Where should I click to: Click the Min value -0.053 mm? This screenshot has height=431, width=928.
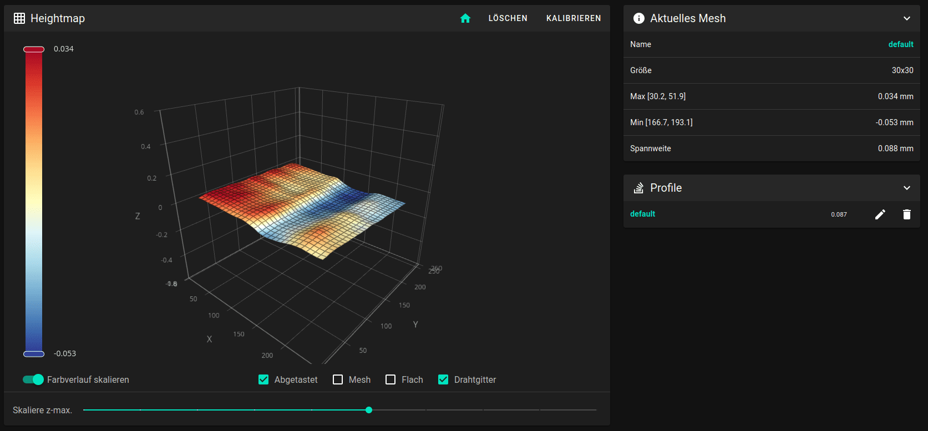894,122
